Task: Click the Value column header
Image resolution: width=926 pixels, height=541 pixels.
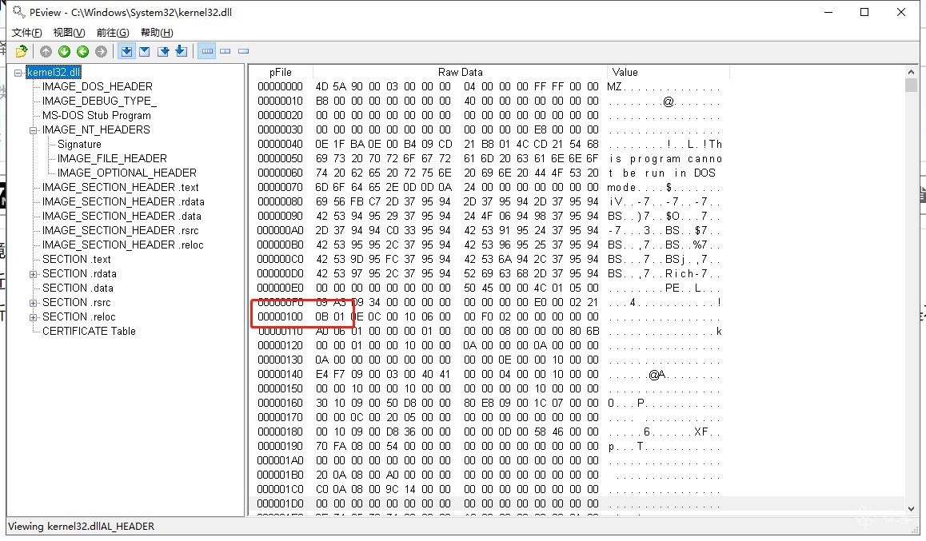Action: pyautogui.click(x=669, y=73)
